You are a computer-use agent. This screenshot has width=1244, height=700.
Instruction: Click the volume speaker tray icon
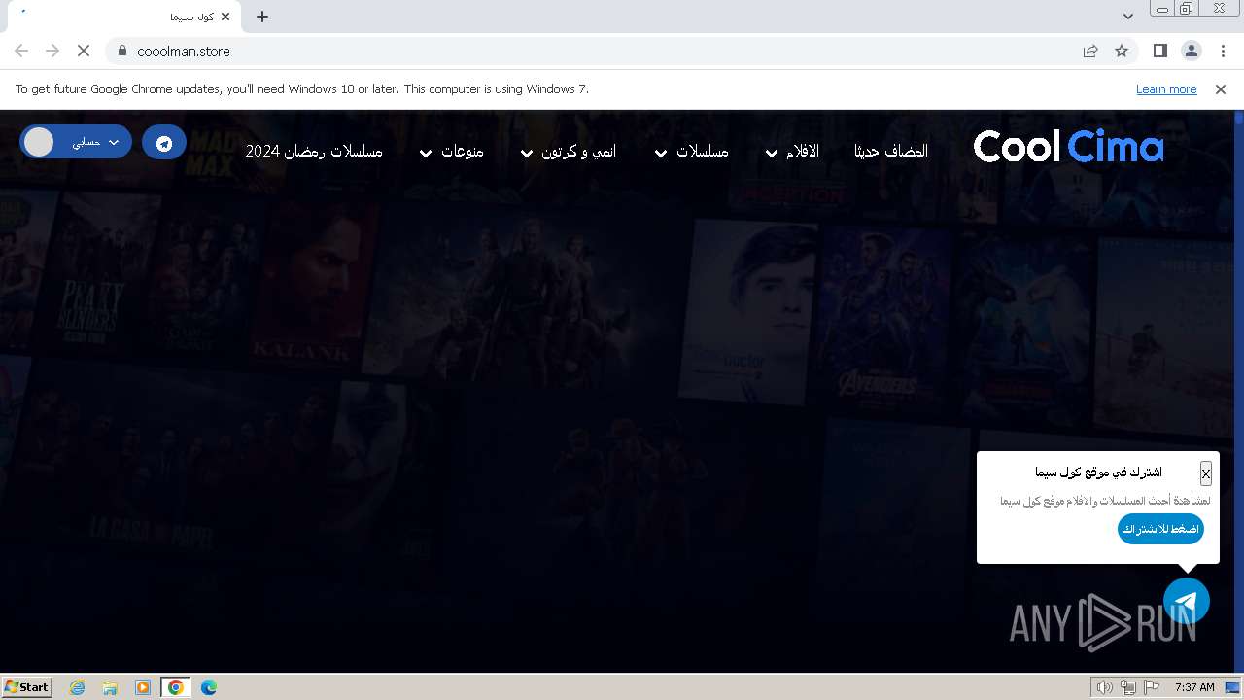1104,687
